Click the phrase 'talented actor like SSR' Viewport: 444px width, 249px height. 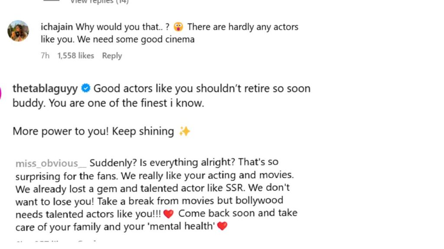pyautogui.click(x=203, y=189)
